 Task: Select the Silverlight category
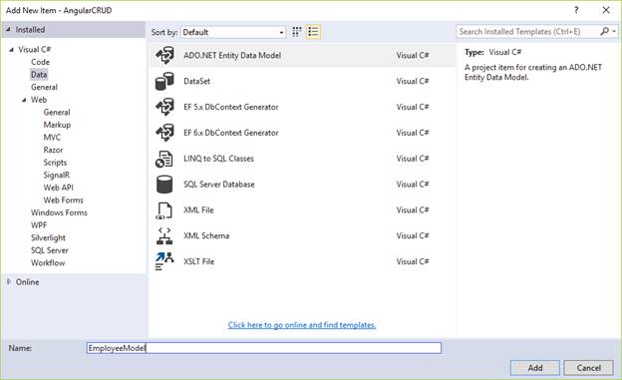coord(49,237)
